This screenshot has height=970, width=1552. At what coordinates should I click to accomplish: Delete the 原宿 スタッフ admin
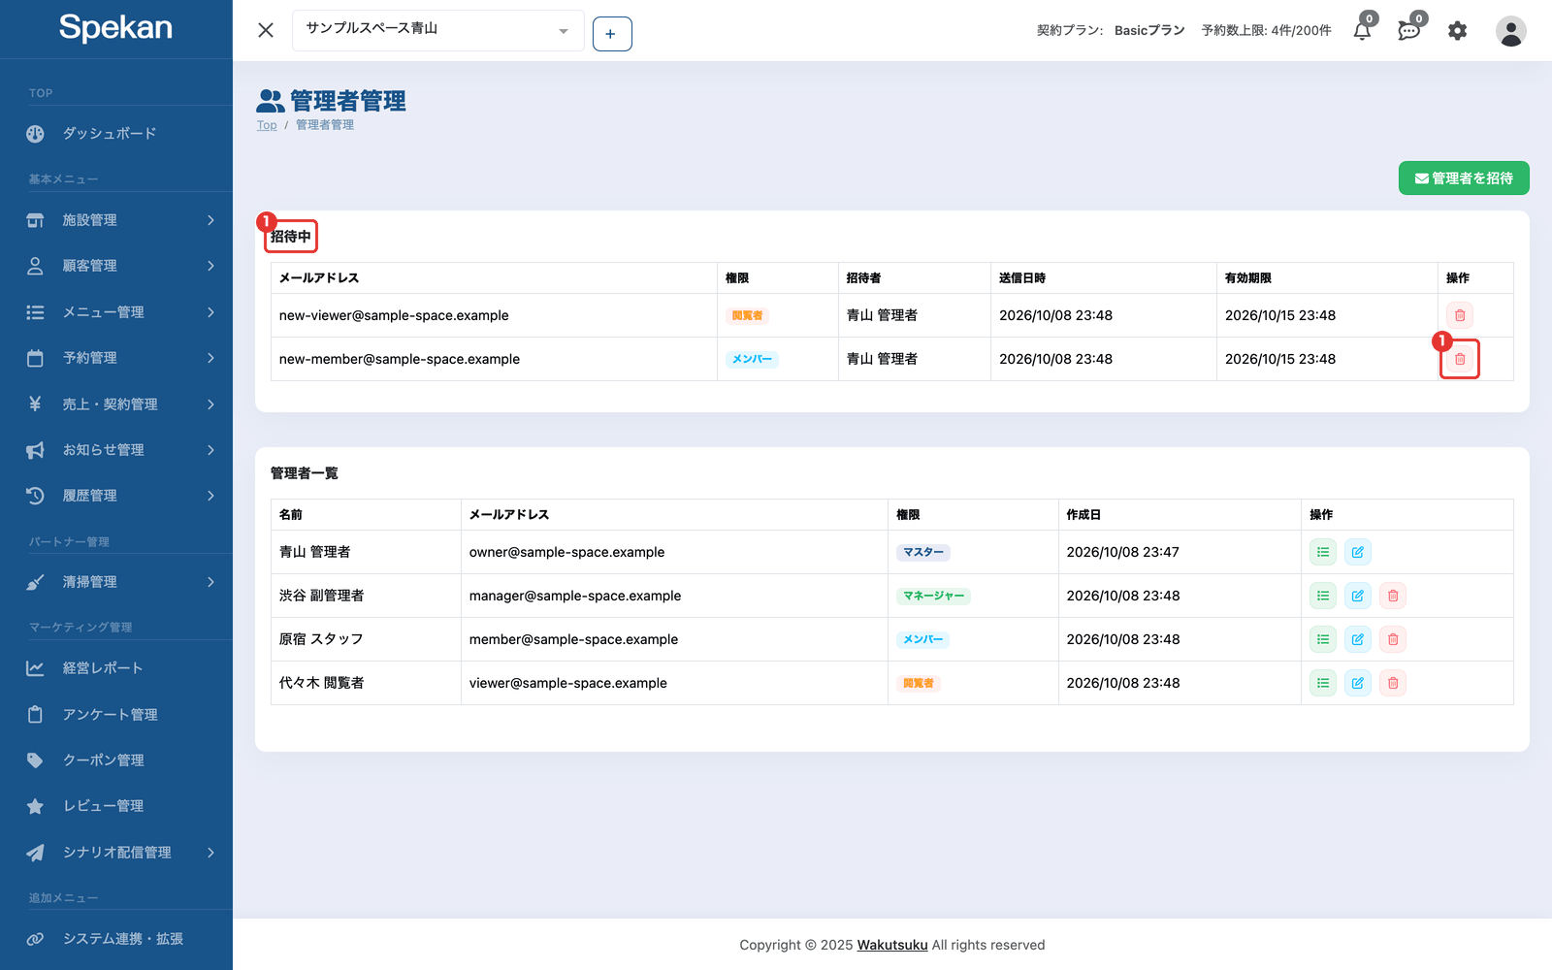click(x=1393, y=639)
